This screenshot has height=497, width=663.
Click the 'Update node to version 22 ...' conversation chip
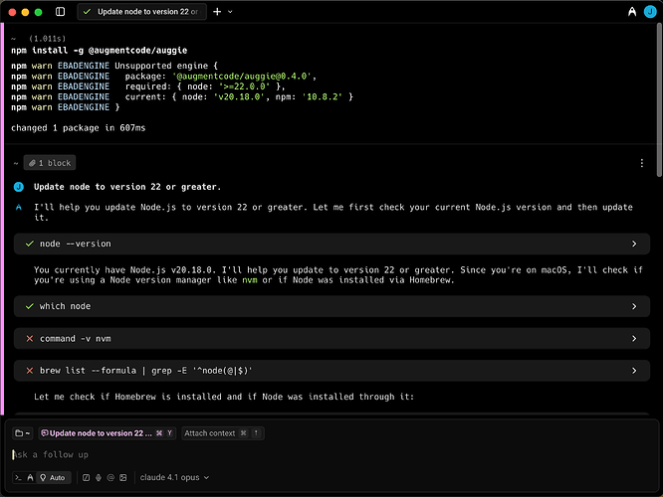pos(107,433)
